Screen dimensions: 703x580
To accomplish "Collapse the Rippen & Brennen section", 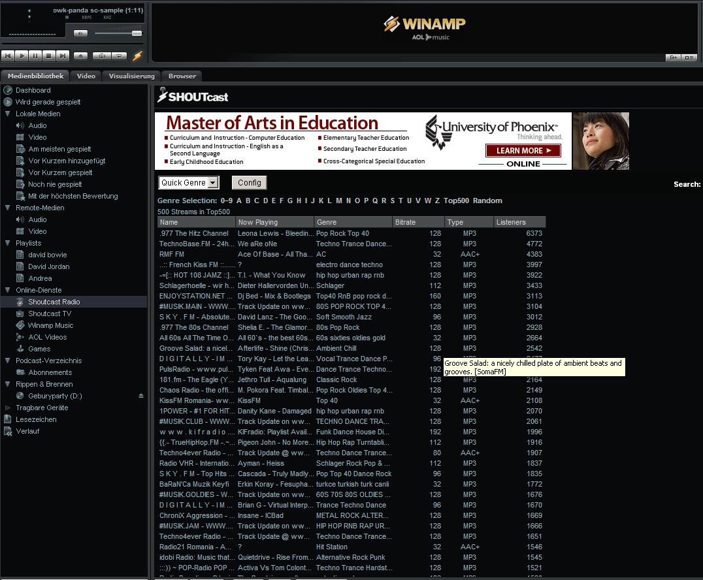I will coord(8,384).
